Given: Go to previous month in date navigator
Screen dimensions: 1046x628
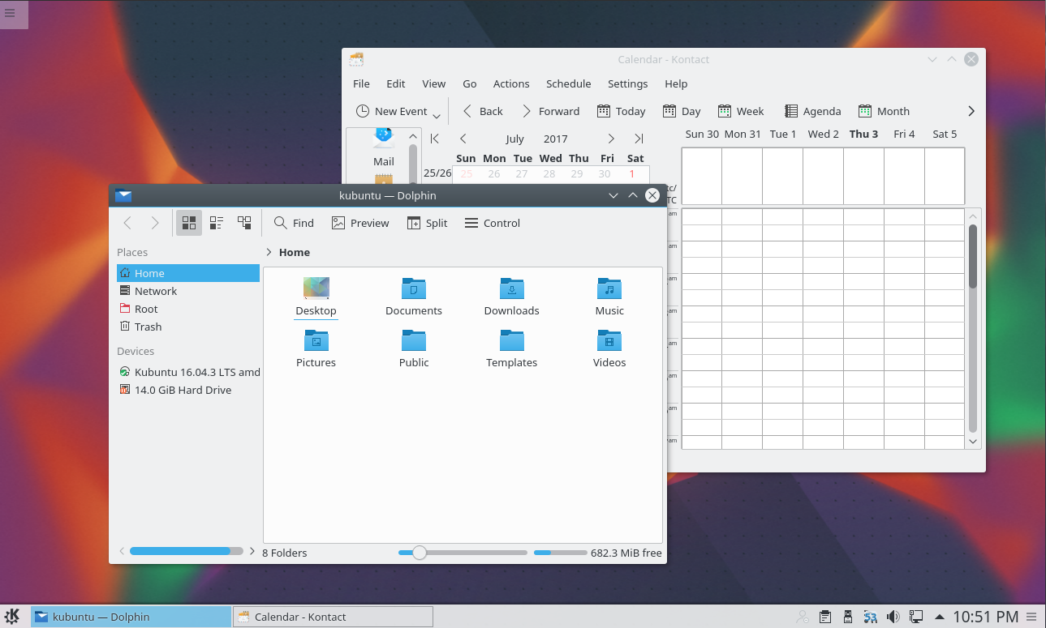Looking at the screenshot, I should point(463,139).
